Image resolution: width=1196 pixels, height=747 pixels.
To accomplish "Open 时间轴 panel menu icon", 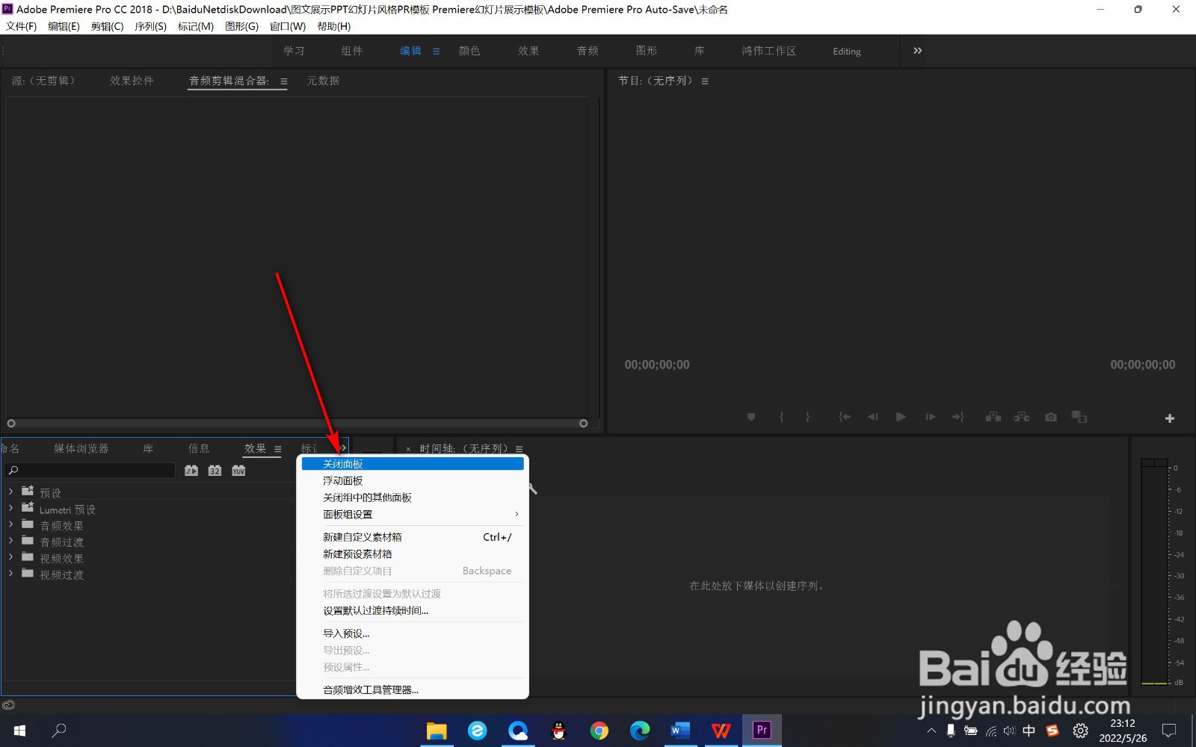I will 519,449.
